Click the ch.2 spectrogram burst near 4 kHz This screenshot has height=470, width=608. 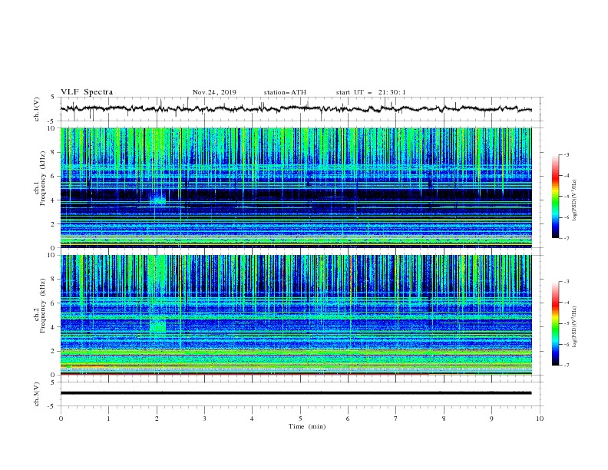click(158, 326)
